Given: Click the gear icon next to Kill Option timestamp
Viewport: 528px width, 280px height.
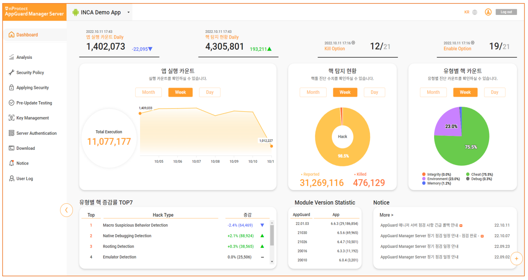Looking at the screenshot, I should [353, 43].
